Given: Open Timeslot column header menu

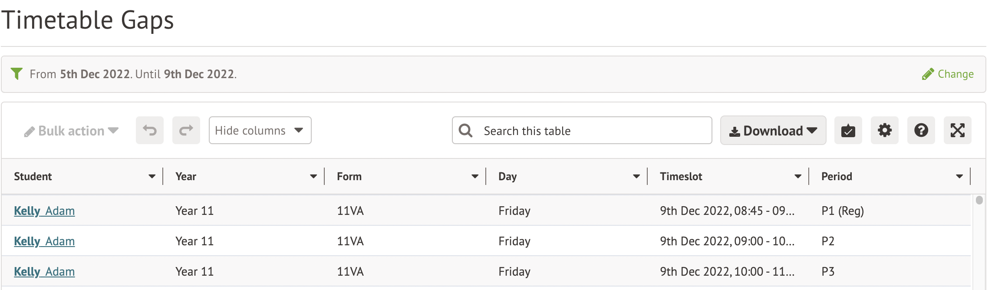Looking at the screenshot, I should click(x=798, y=176).
